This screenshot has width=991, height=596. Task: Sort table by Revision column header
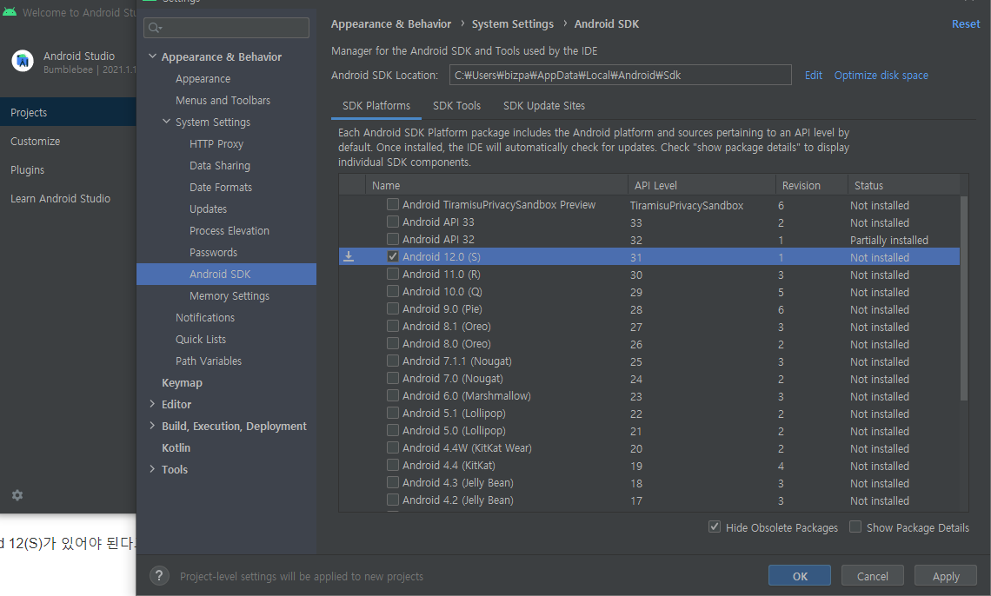(812, 185)
